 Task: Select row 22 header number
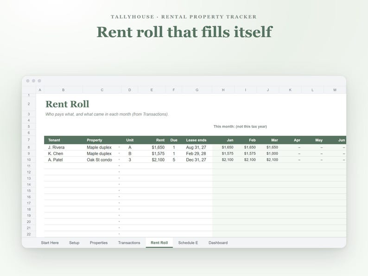click(29, 234)
